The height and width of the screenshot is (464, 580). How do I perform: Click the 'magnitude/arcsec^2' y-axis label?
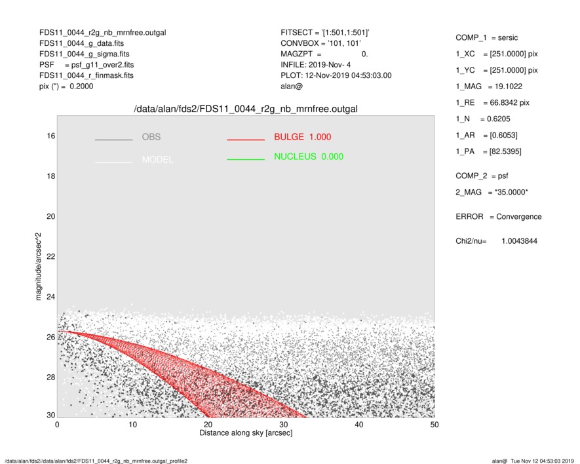click(x=38, y=267)
